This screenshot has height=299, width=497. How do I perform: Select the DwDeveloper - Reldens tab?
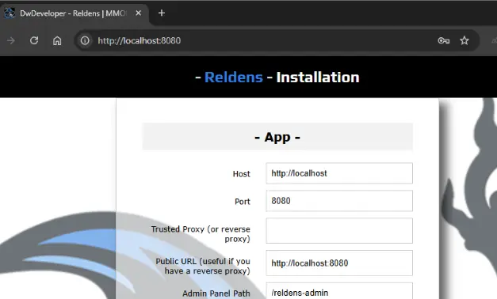(x=75, y=13)
